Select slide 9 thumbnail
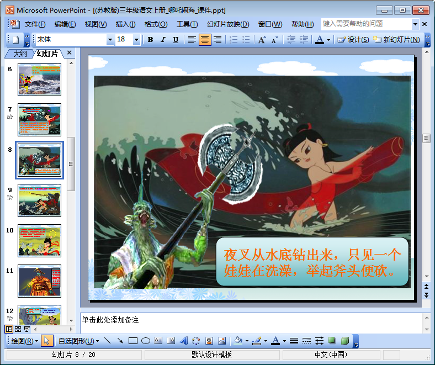Screen dimensions: 435x365 (x=39, y=200)
